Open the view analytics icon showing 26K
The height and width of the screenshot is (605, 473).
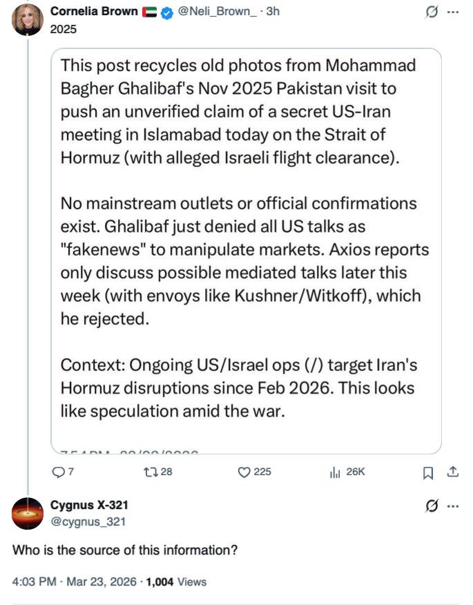[336, 472]
